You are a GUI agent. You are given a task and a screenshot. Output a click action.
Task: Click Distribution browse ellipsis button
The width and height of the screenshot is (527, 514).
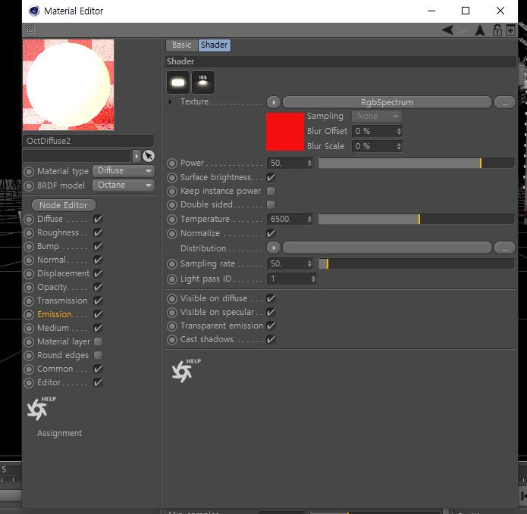click(x=504, y=248)
